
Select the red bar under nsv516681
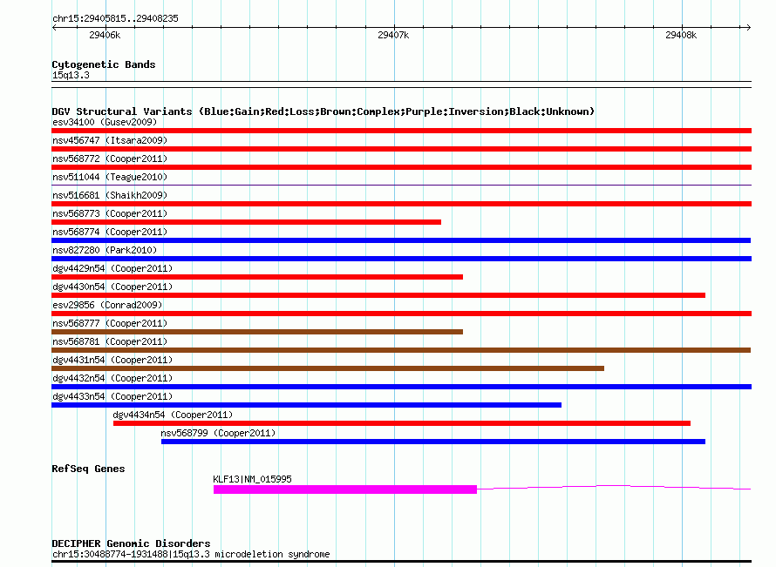coord(401,204)
